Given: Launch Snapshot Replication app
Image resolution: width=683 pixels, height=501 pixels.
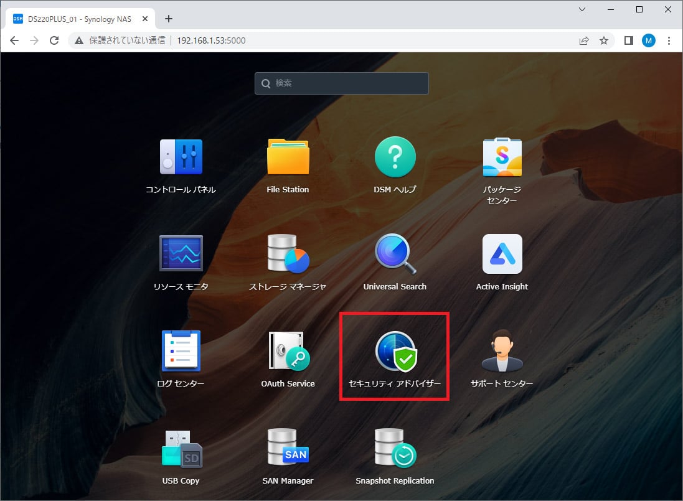Looking at the screenshot, I should click(395, 448).
